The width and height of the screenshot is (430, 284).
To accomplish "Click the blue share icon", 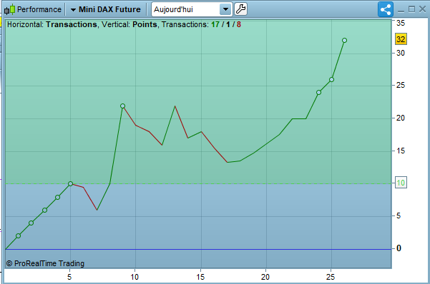I will pos(386,9).
